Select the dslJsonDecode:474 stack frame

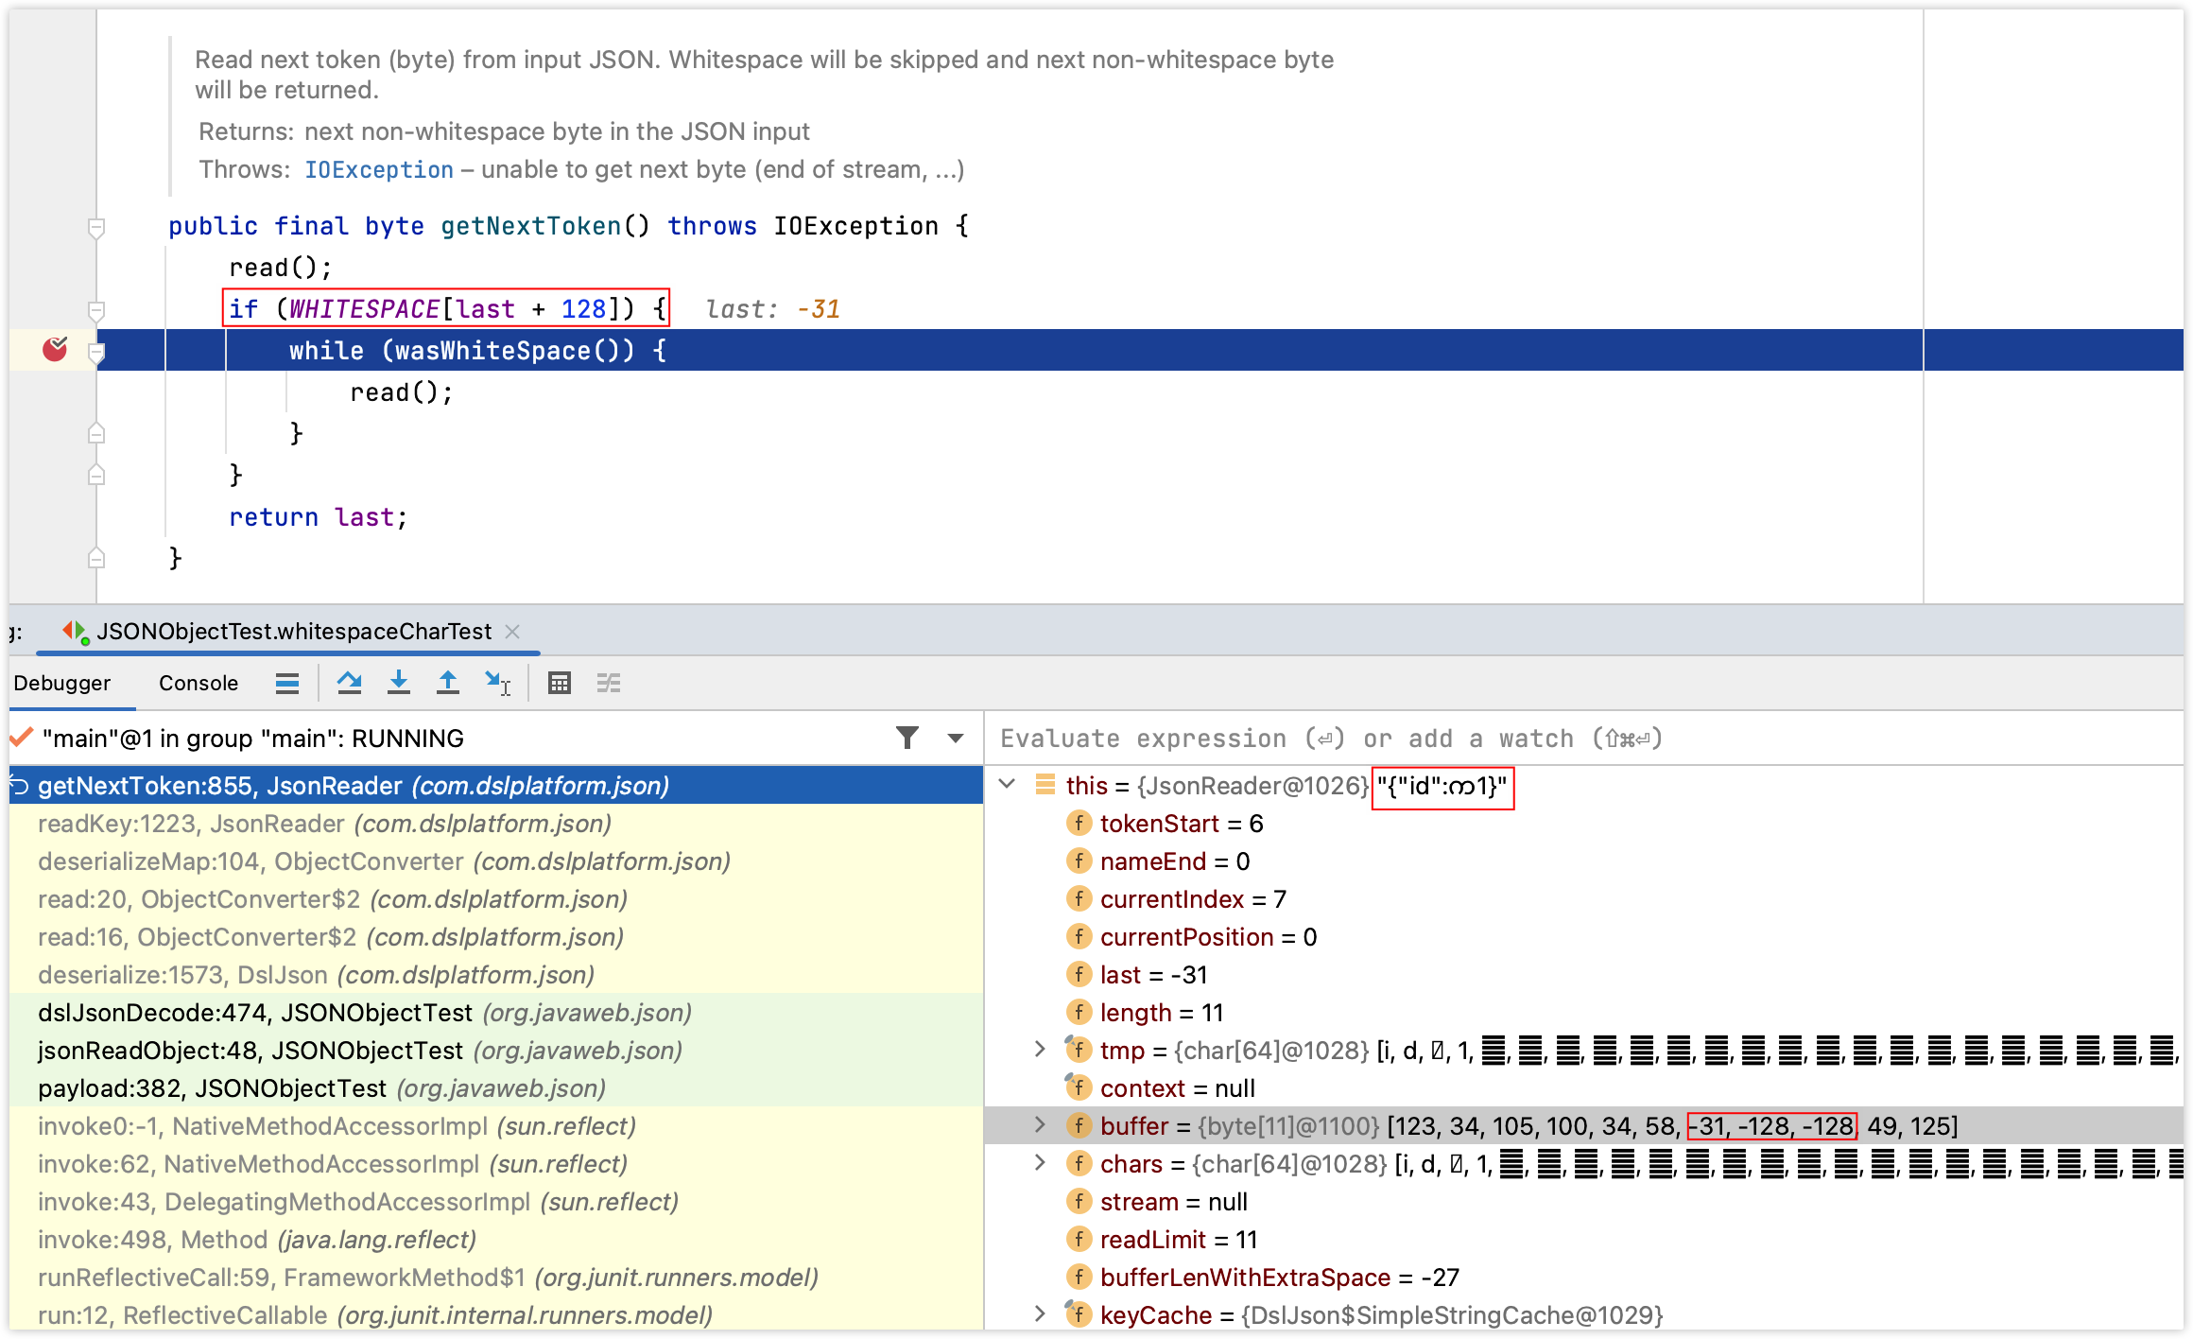click(x=255, y=1013)
